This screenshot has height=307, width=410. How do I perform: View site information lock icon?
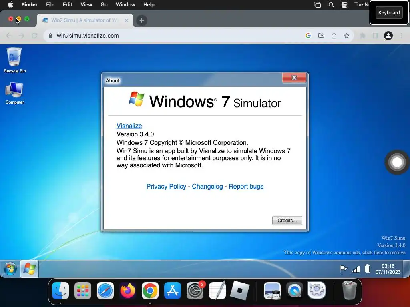(50, 36)
